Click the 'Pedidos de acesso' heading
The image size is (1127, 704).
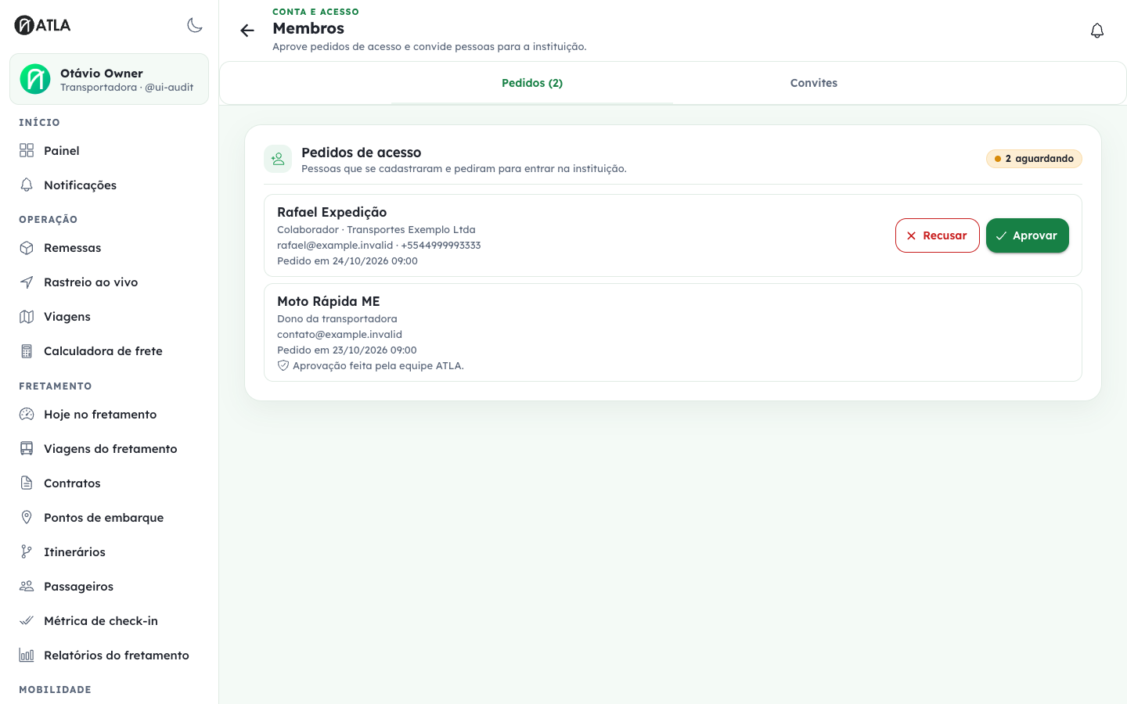[x=362, y=153]
